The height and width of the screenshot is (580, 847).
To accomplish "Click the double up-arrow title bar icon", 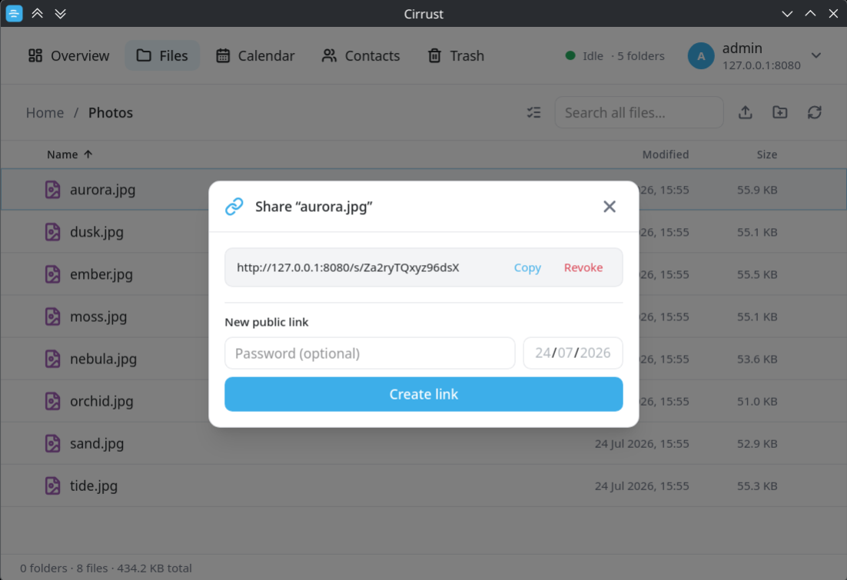I will click(37, 13).
